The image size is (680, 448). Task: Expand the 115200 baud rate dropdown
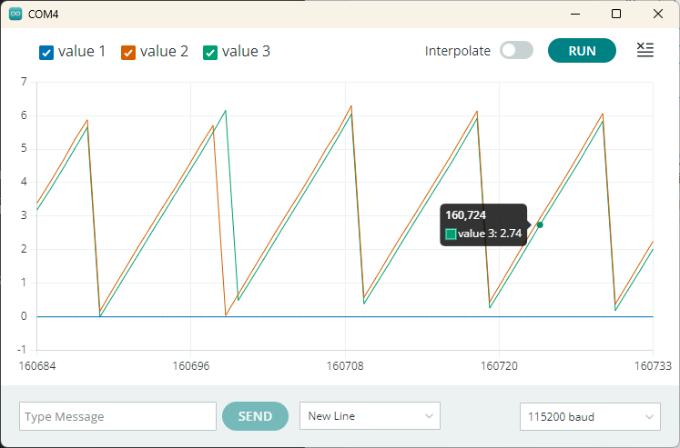click(589, 416)
